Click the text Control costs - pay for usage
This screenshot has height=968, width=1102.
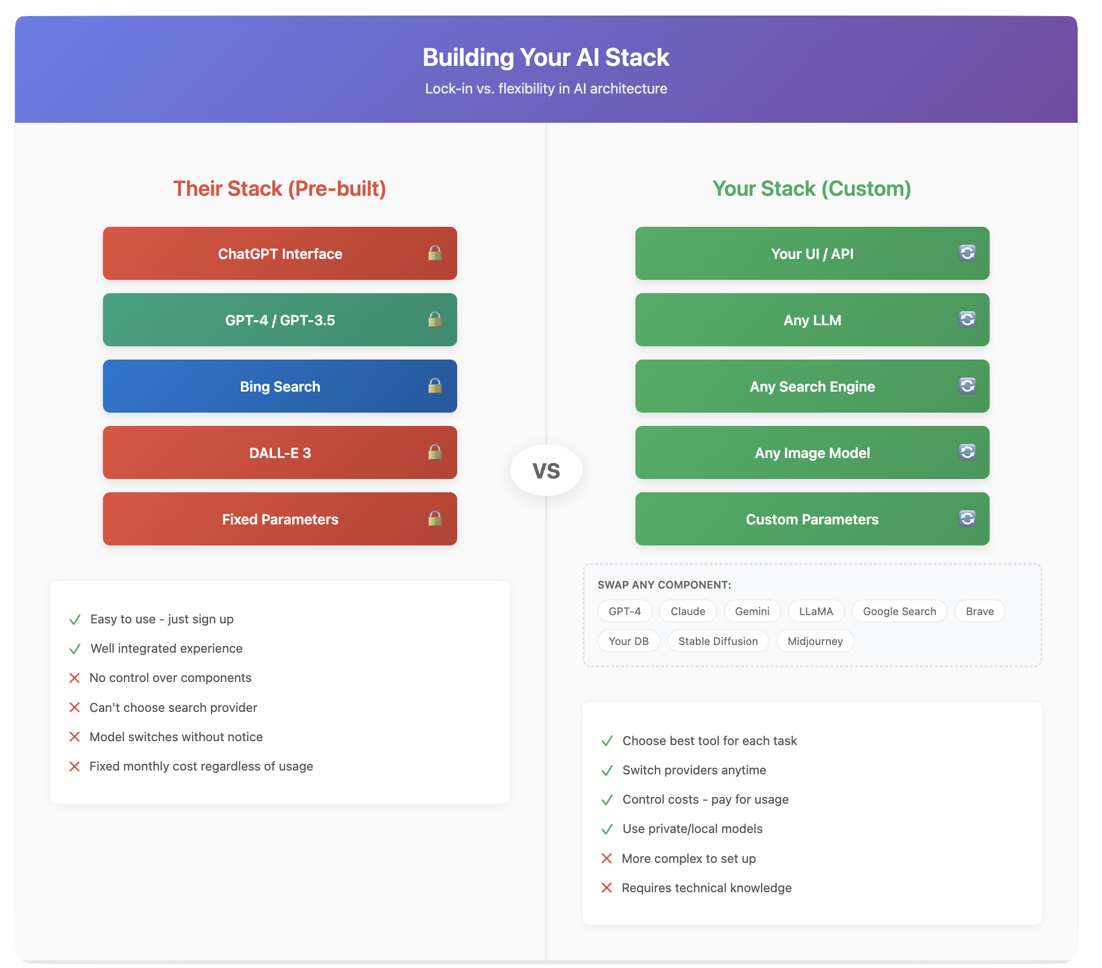tap(706, 799)
